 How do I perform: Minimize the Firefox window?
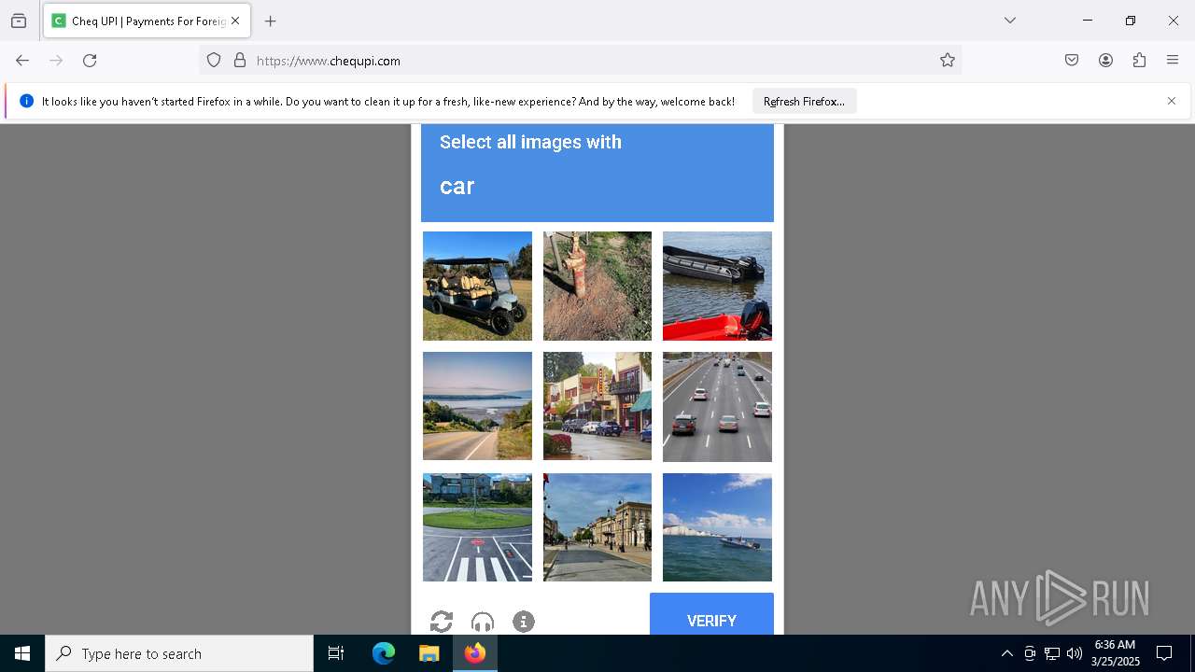click(1088, 21)
